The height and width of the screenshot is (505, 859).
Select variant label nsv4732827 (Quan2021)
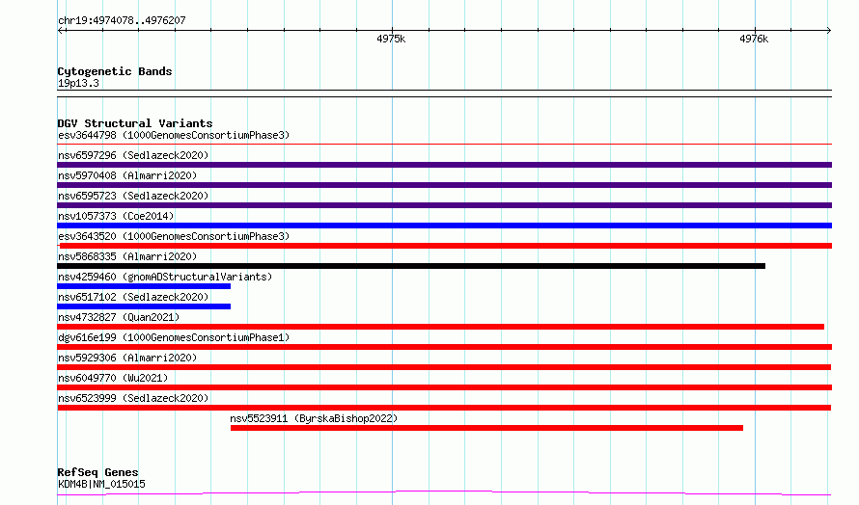tap(119, 317)
